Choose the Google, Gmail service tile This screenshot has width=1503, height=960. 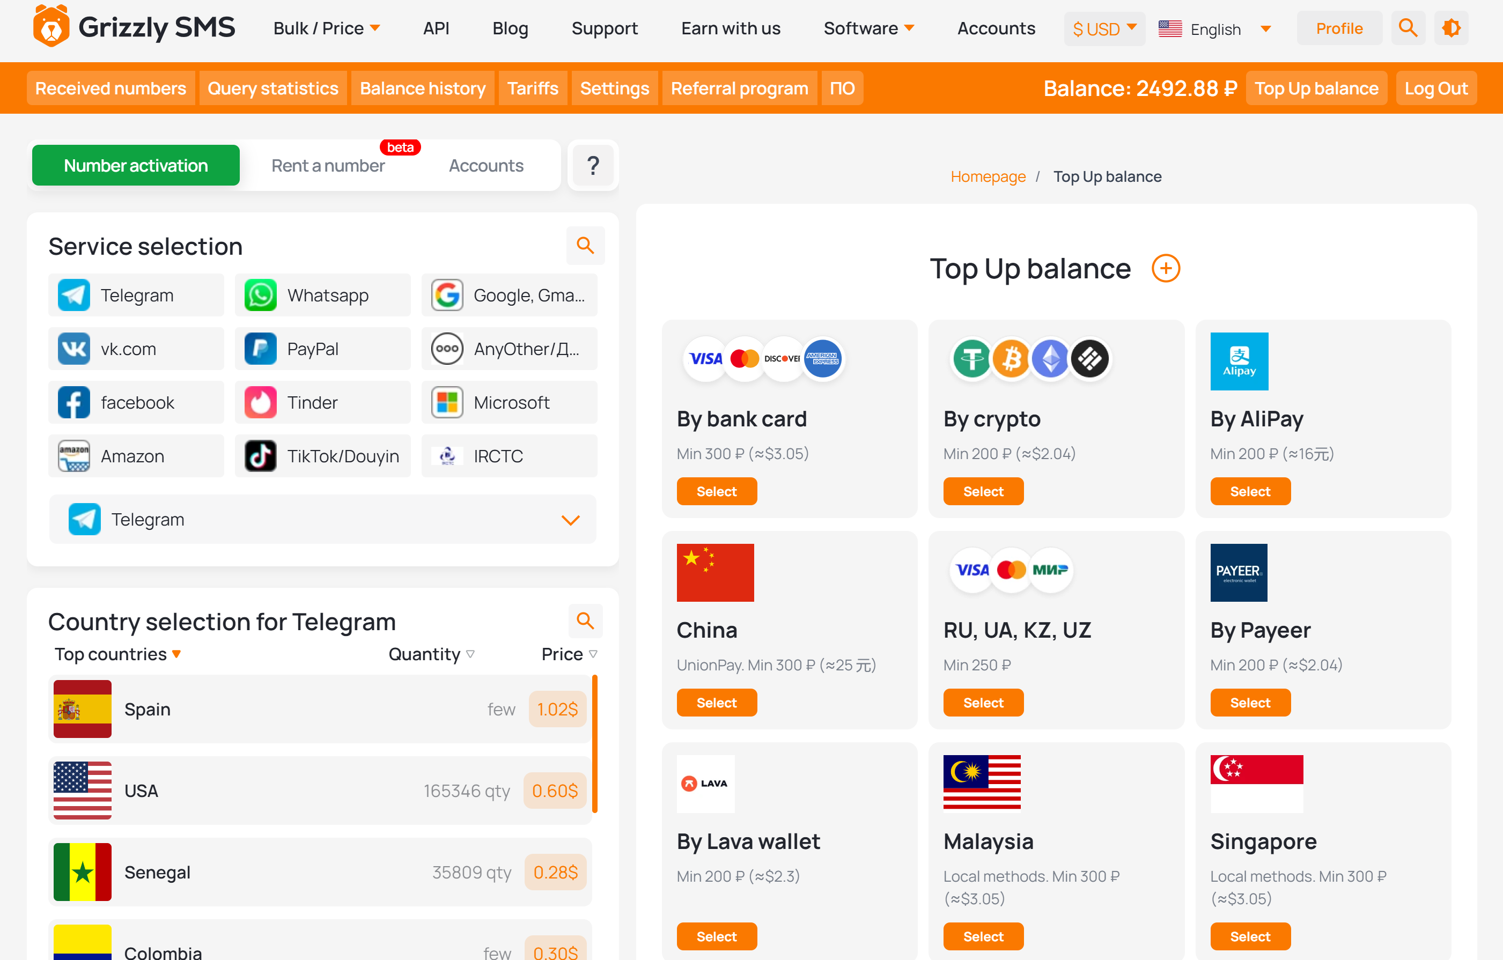[x=510, y=296]
